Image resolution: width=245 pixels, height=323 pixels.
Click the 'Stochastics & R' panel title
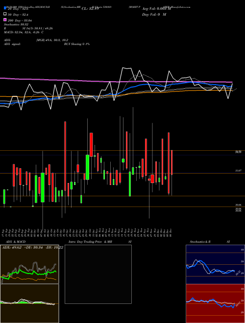point(200,242)
